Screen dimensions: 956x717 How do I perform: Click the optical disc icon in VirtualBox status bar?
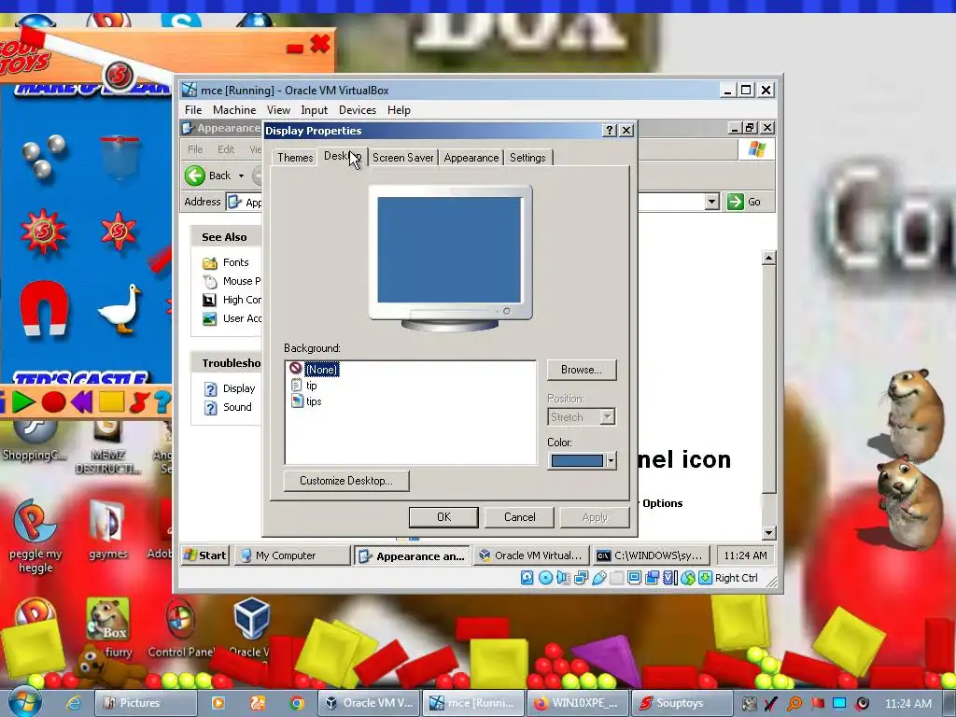[x=545, y=577]
